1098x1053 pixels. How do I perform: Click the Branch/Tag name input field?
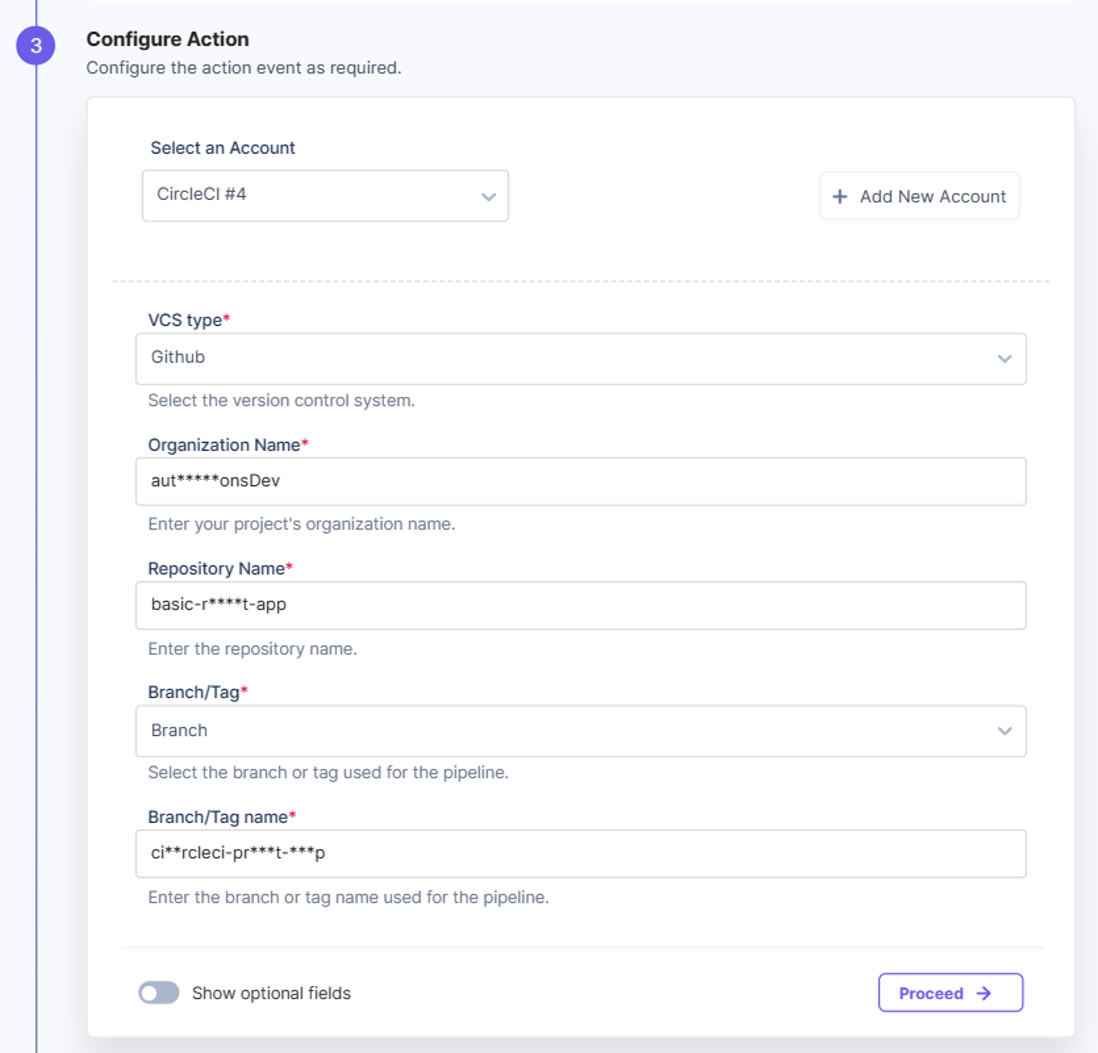(580, 854)
